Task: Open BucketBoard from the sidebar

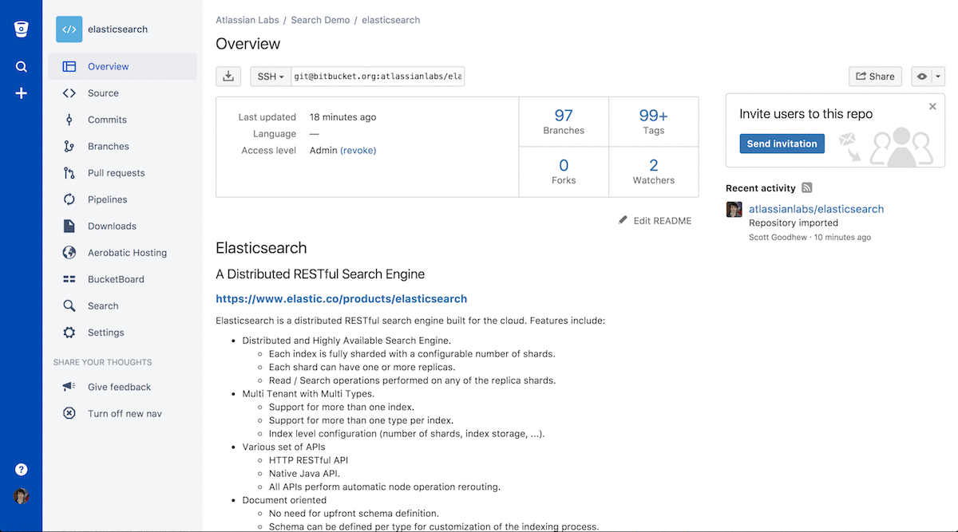Action: tap(114, 278)
